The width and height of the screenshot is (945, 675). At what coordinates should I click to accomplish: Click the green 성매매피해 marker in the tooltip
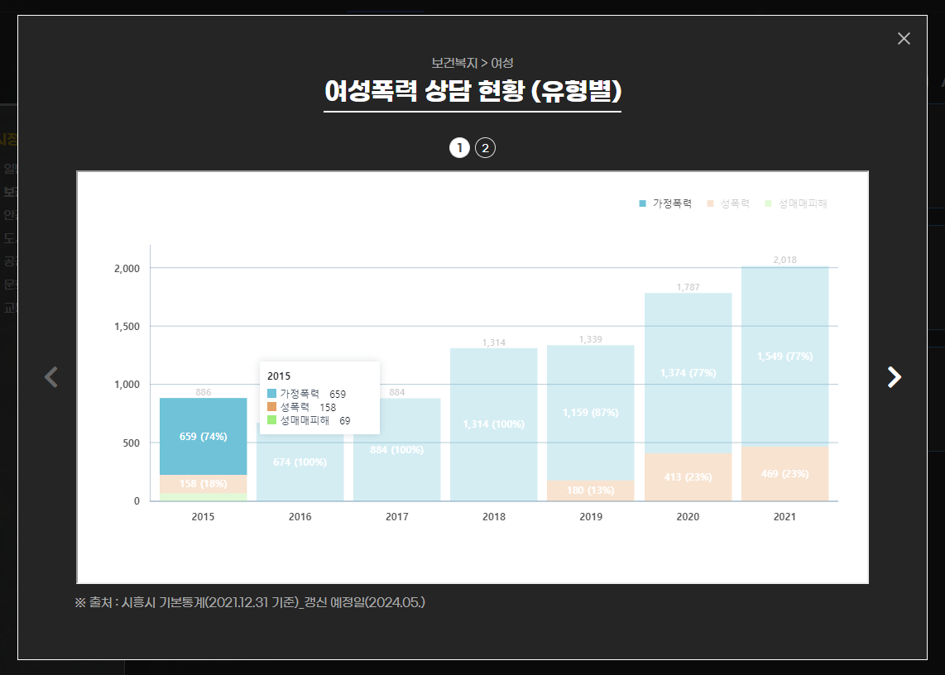point(271,420)
